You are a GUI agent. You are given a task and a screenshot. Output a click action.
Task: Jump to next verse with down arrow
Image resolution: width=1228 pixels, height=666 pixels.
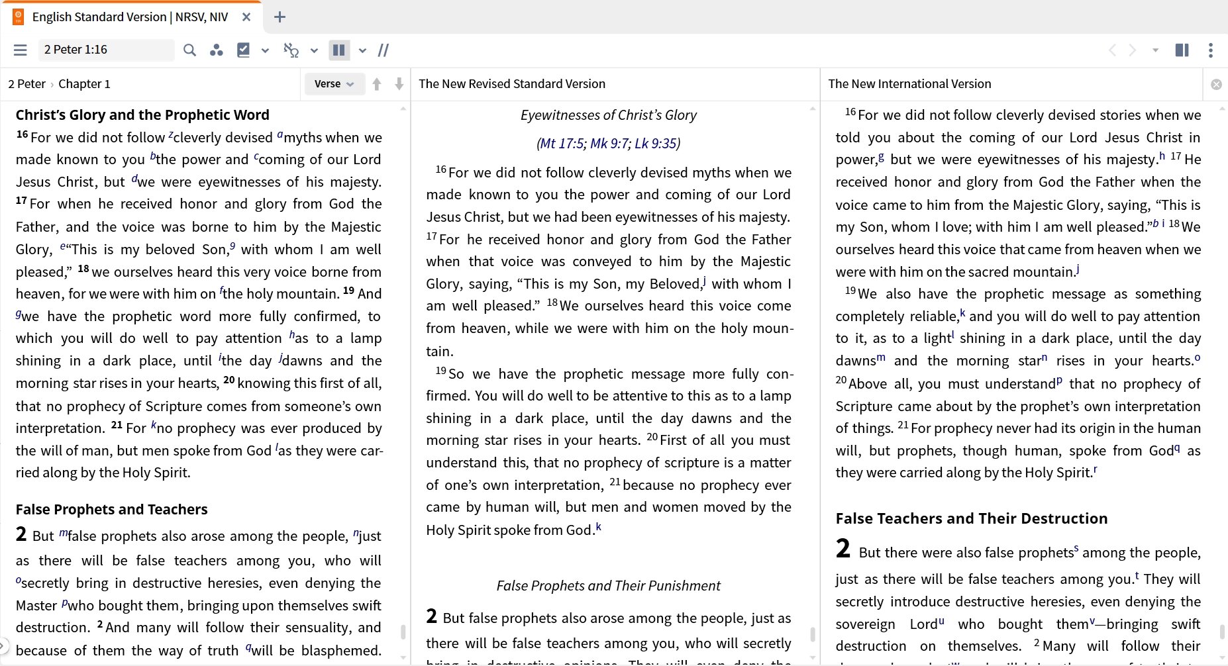click(399, 84)
